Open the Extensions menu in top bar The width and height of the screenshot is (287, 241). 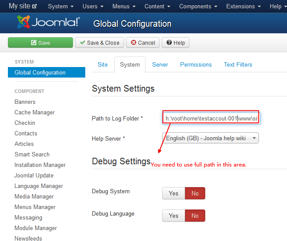pos(243,7)
